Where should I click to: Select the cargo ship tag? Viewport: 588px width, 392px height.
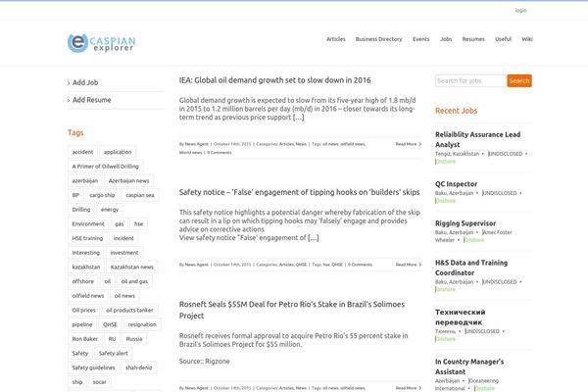(x=102, y=195)
